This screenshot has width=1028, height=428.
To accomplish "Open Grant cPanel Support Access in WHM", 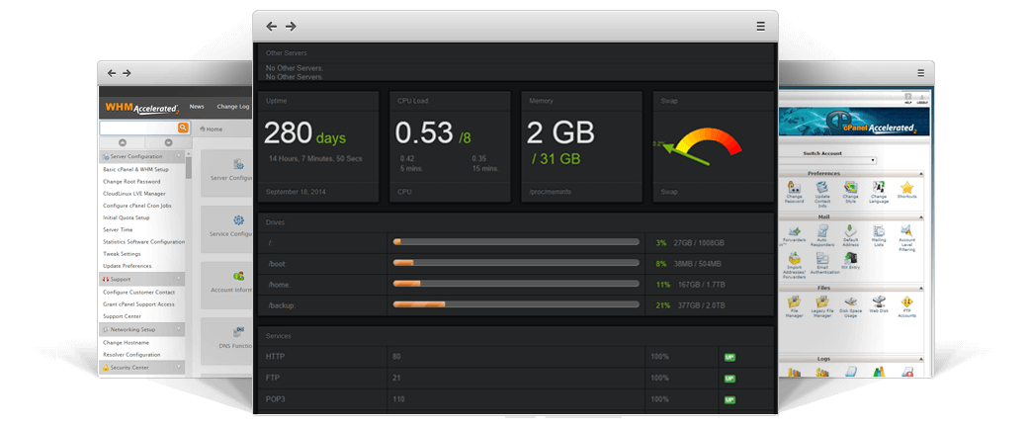I will click(139, 304).
